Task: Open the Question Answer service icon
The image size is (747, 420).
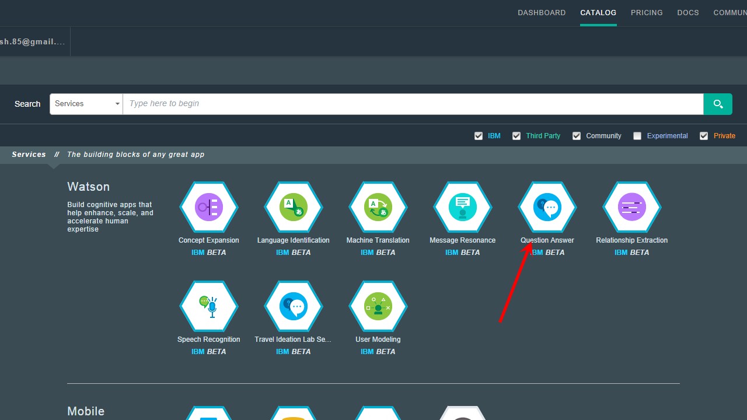Action: (x=547, y=207)
